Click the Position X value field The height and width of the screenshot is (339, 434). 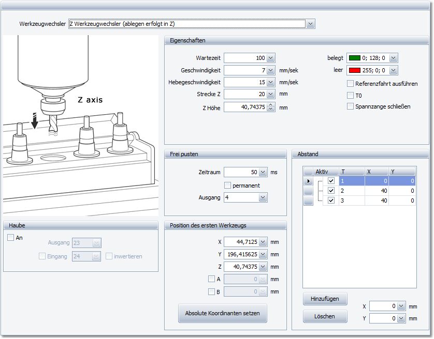point(241,242)
